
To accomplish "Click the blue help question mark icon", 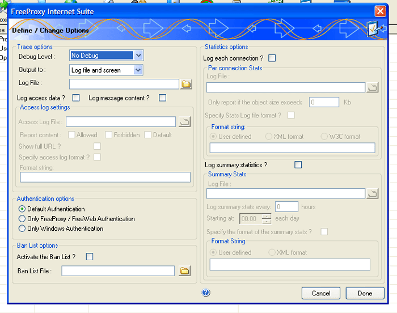I will 206,293.
